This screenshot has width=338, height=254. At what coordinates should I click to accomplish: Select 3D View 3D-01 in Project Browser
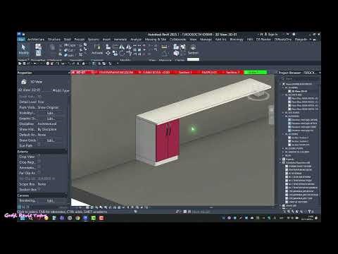(299, 91)
